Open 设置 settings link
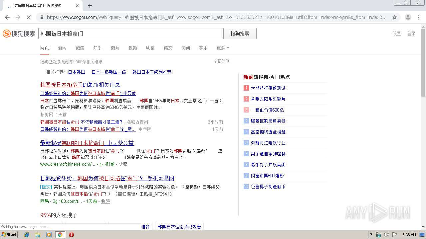This screenshot has width=426, height=239. point(397,34)
